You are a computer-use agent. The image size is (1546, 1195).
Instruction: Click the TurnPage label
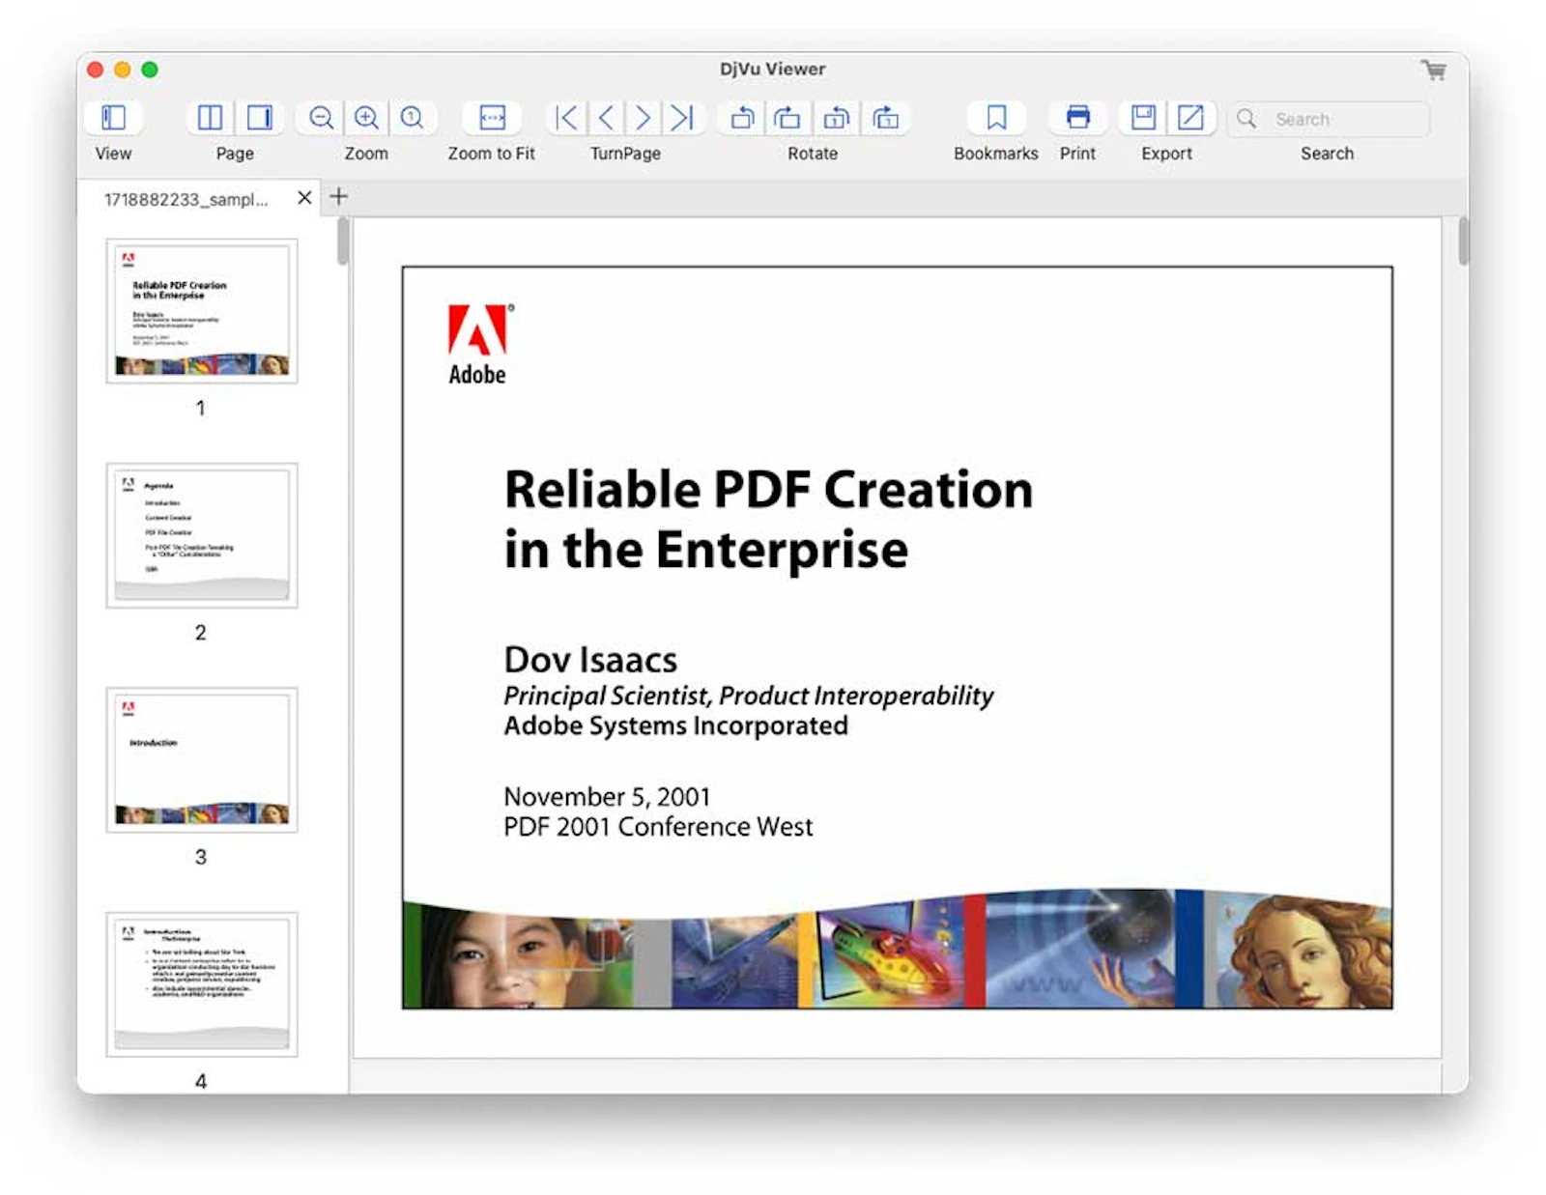tap(625, 154)
